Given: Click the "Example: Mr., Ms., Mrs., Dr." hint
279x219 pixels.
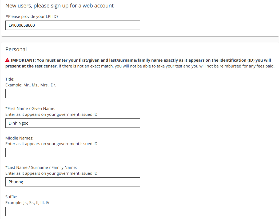Looking at the screenshot, I should pyautogui.click(x=31, y=85).
